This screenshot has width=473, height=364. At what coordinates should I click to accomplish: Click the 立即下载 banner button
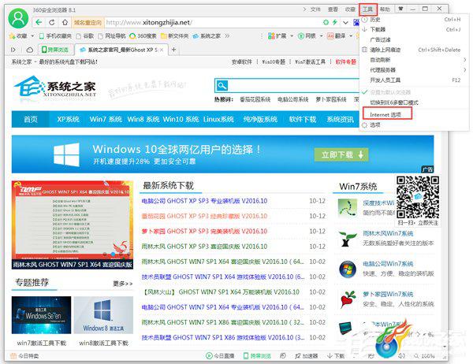pyautogui.click(x=341, y=154)
